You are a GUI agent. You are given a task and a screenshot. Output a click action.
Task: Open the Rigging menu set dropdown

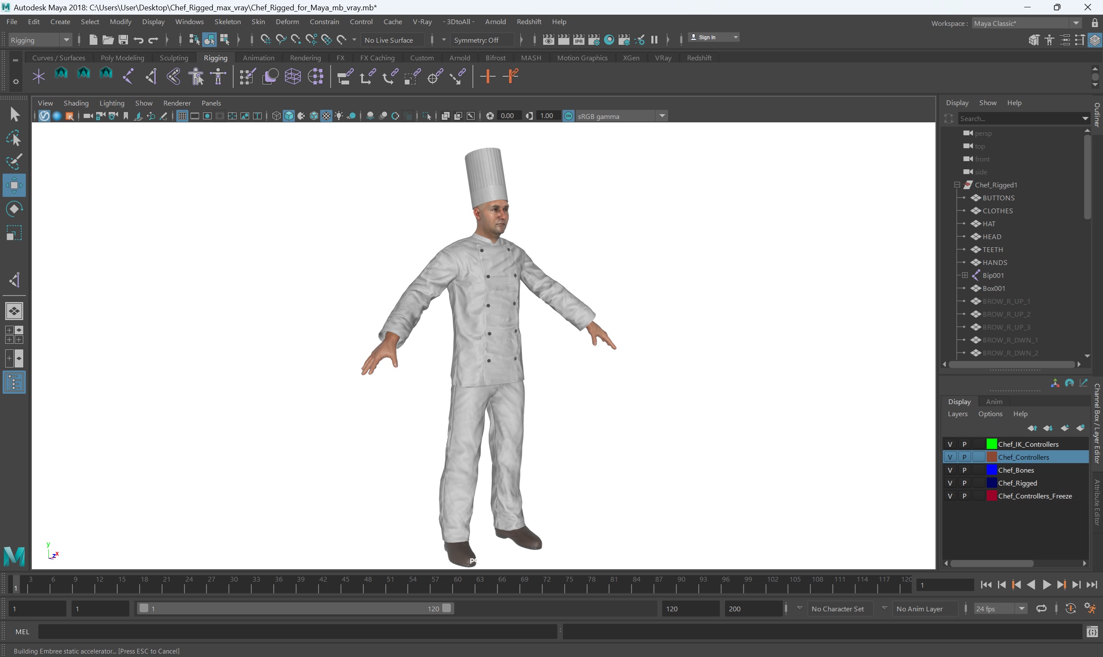(x=40, y=40)
